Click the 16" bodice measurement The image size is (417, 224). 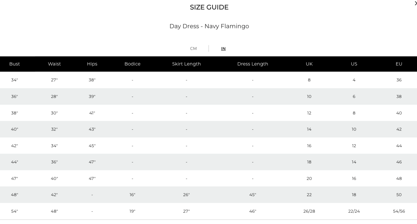[x=132, y=195]
